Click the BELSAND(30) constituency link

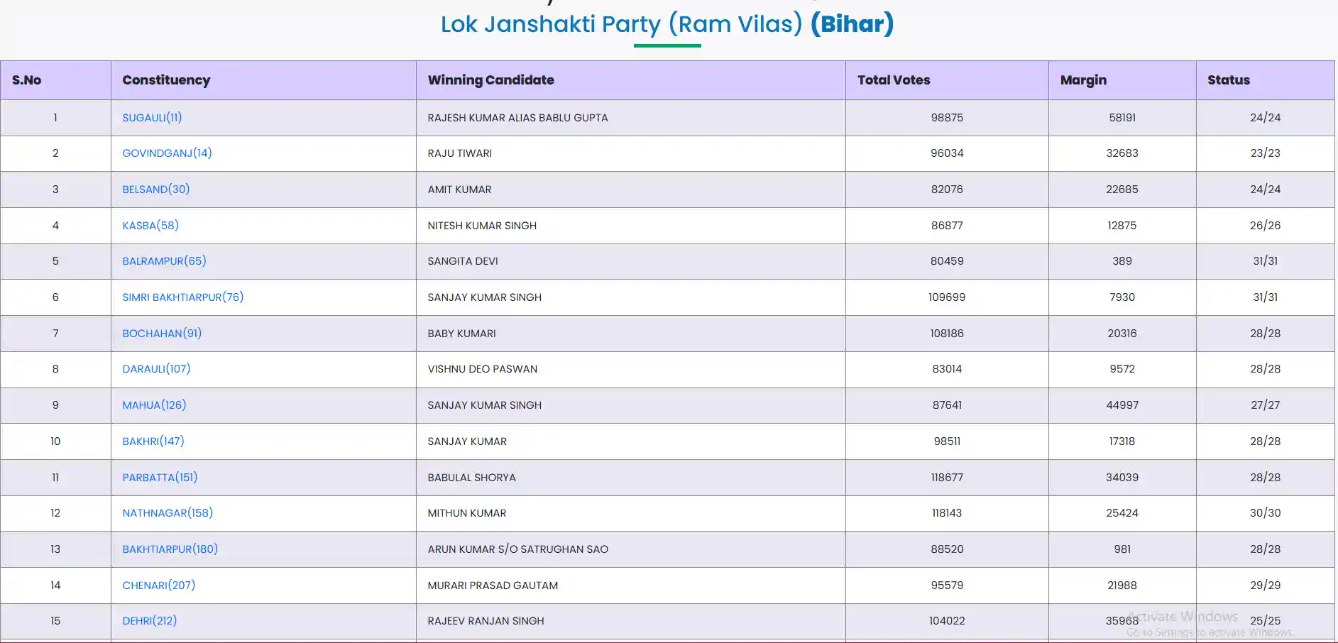pos(155,189)
